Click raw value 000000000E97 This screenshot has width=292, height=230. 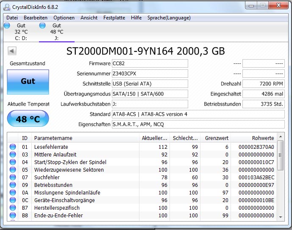tap(256, 185)
